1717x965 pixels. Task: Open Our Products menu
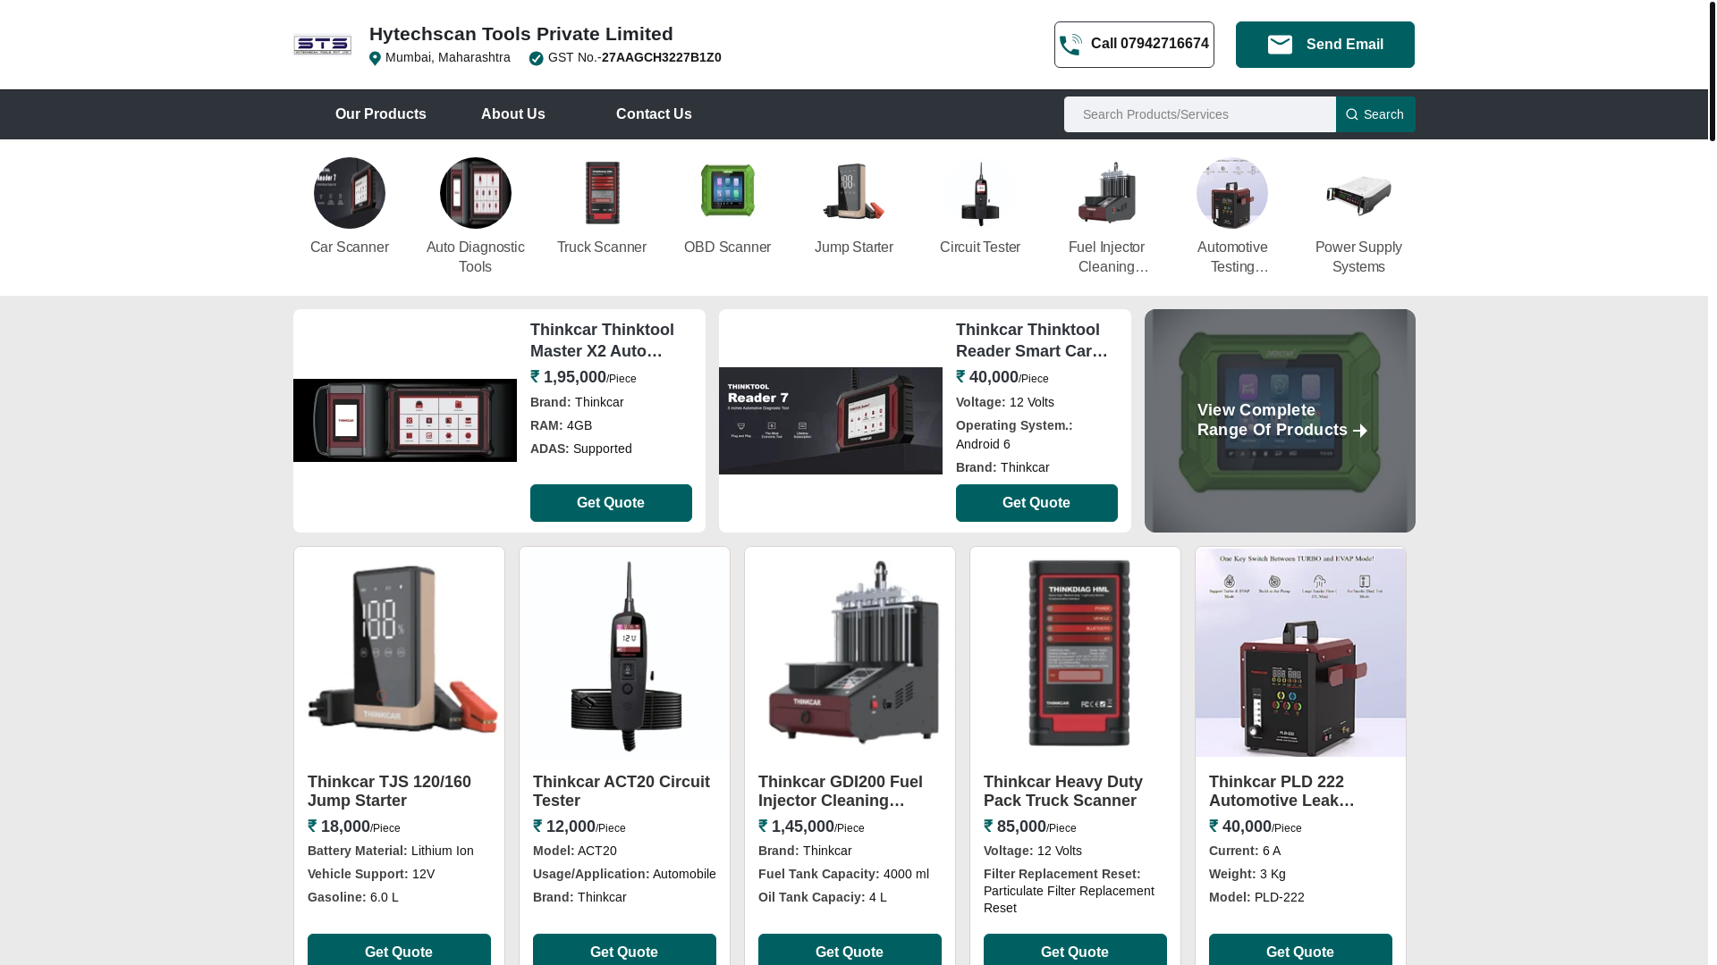(x=381, y=114)
